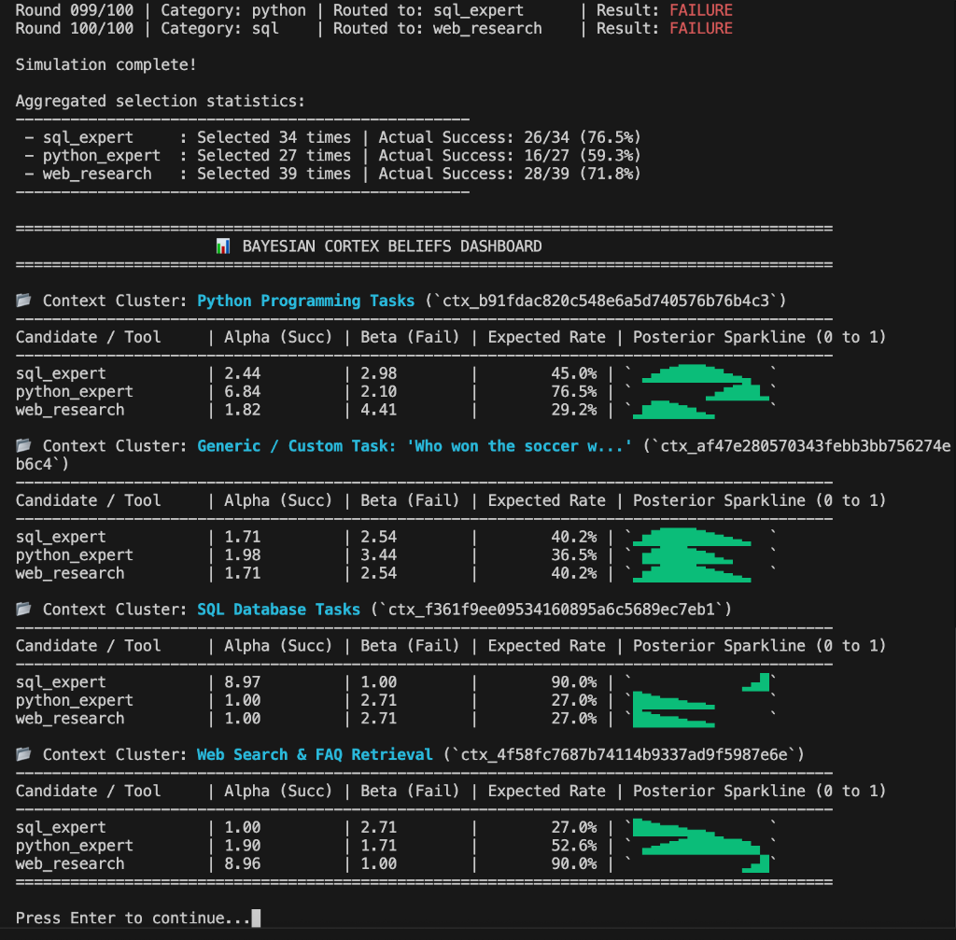Click sql_expert sparkline in SQL Database cluster
This screenshot has height=940, width=956.
pyautogui.click(x=755, y=682)
